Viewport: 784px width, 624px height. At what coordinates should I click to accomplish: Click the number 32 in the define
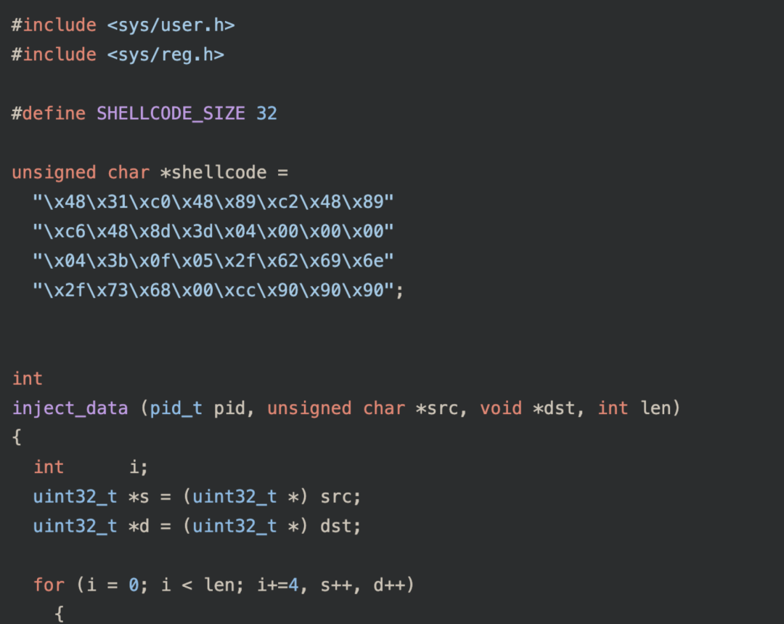[x=266, y=113]
